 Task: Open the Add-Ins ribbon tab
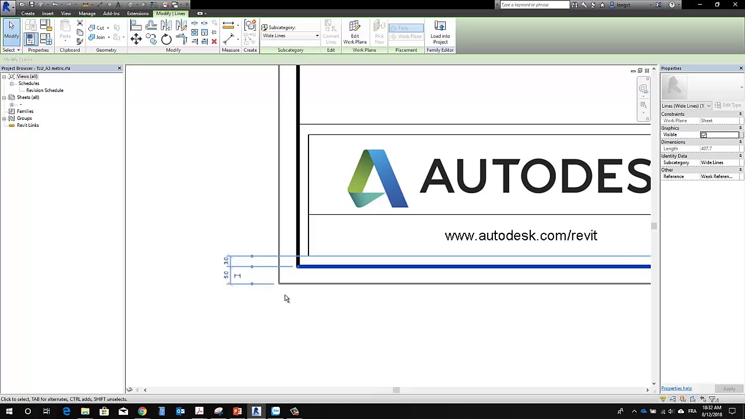[x=111, y=13]
